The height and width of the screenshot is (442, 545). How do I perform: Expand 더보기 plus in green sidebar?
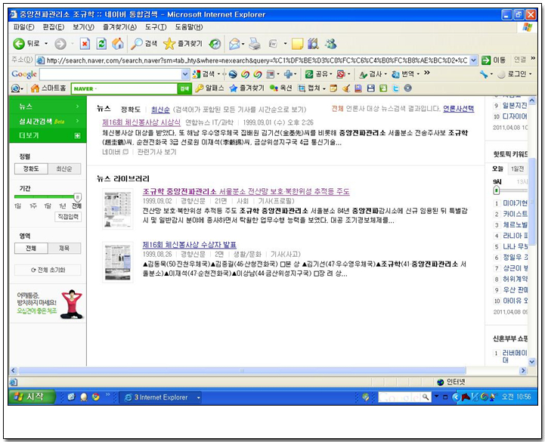click(x=78, y=135)
